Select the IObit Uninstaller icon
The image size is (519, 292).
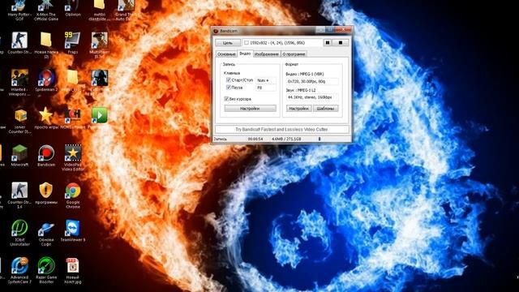pyautogui.click(x=19, y=233)
